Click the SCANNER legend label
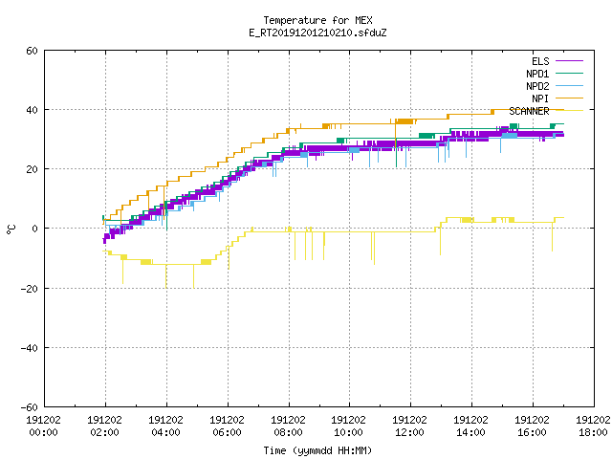The height and width of the screenshot is (459, 612). tap(529, 111)
